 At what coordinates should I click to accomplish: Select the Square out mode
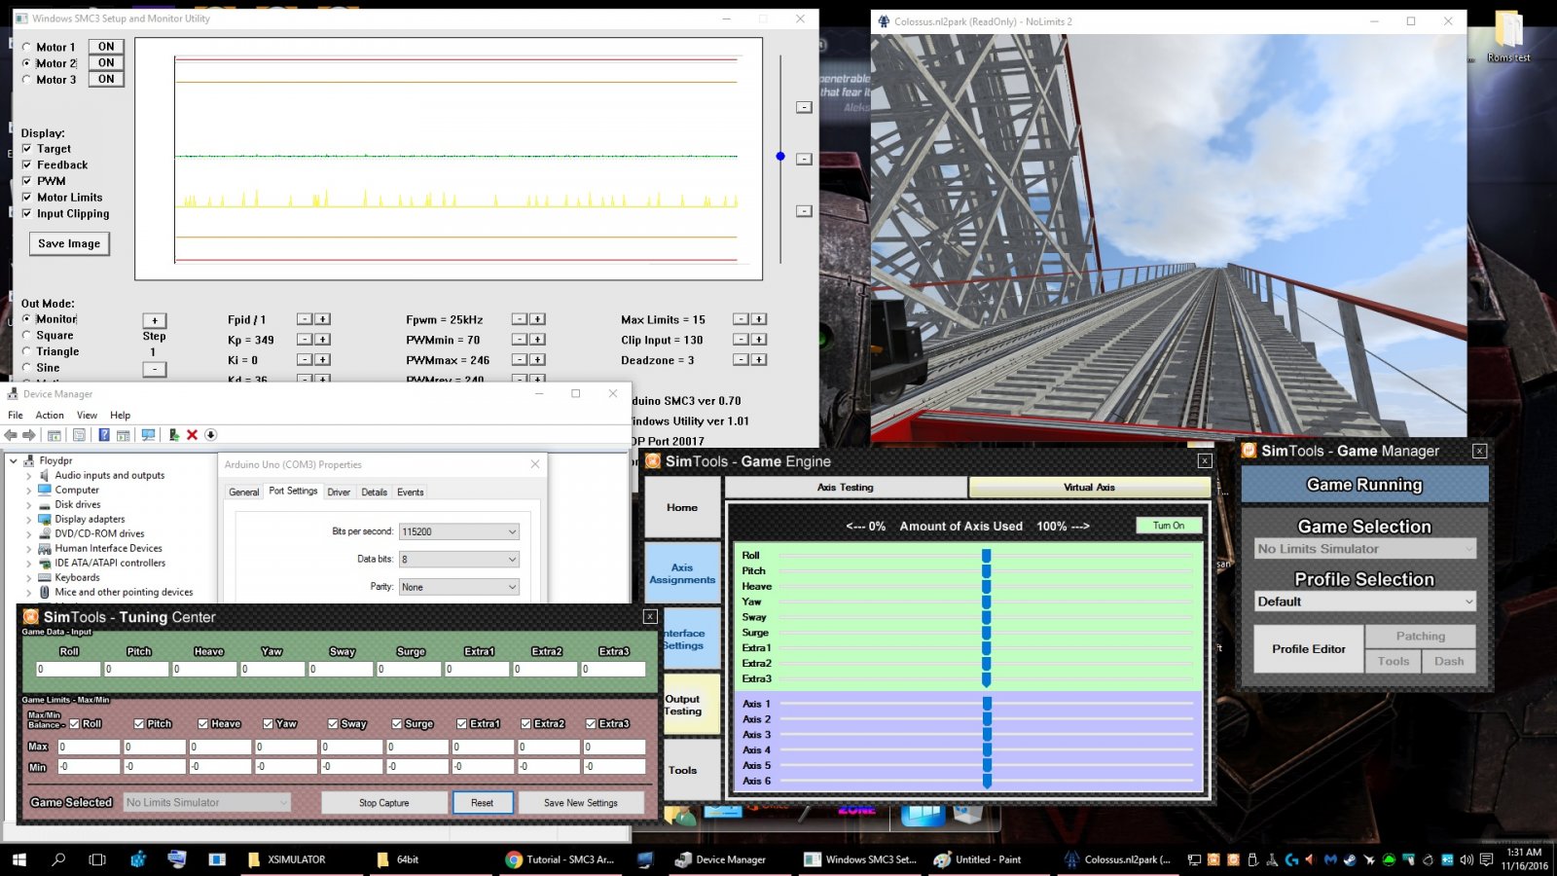[x=26, y=335]
